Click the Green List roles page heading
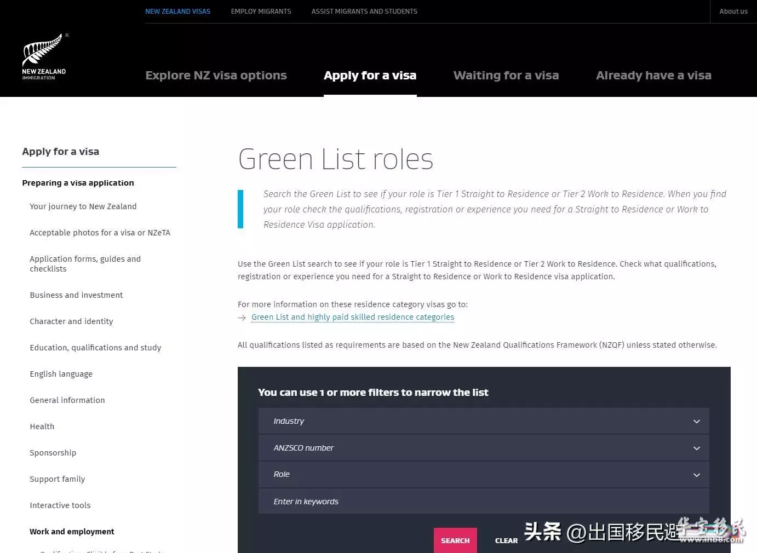 pos(336,159)
